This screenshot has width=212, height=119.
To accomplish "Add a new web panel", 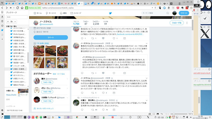I will [2, 39].
